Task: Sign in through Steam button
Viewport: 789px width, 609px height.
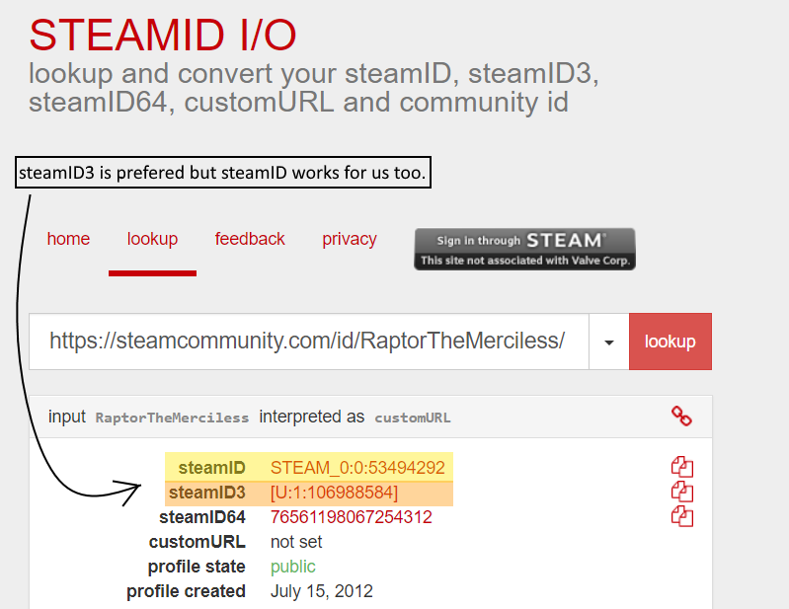Action: coord(524,249)
